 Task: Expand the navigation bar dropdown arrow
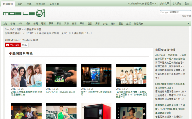coord(188,24)
